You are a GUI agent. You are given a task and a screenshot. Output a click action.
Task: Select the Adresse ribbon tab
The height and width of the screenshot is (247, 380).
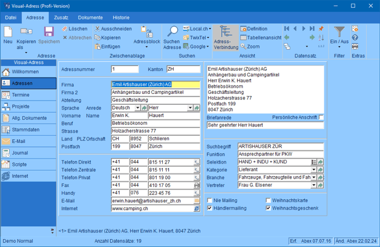click(35, 18)
